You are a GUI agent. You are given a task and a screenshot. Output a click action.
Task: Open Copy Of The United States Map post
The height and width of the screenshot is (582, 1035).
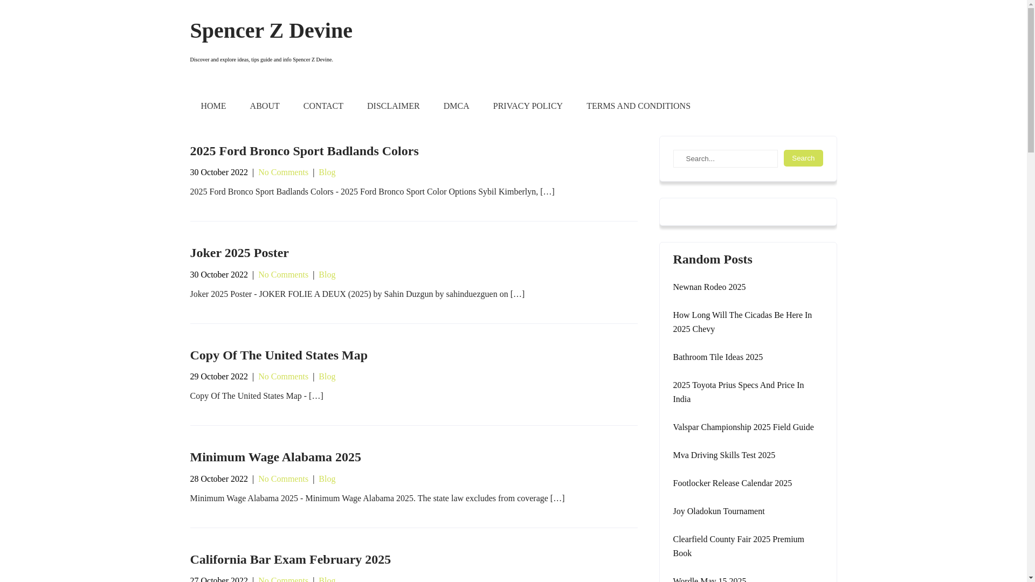click(279, 355)
